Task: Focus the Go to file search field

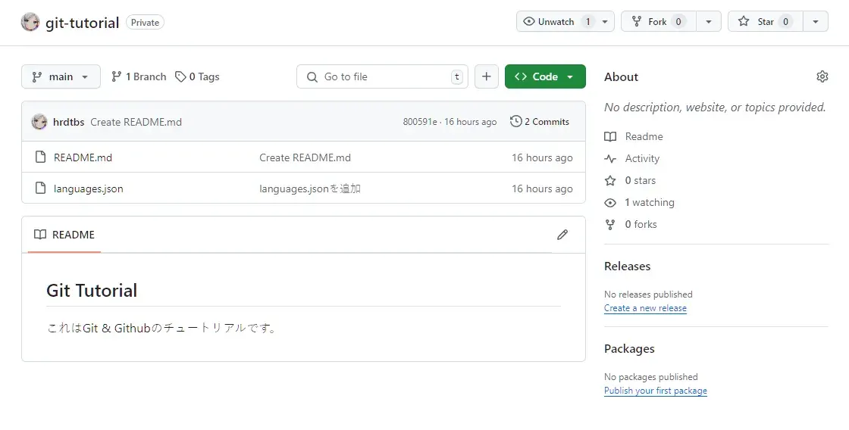Action: point(382,76)
